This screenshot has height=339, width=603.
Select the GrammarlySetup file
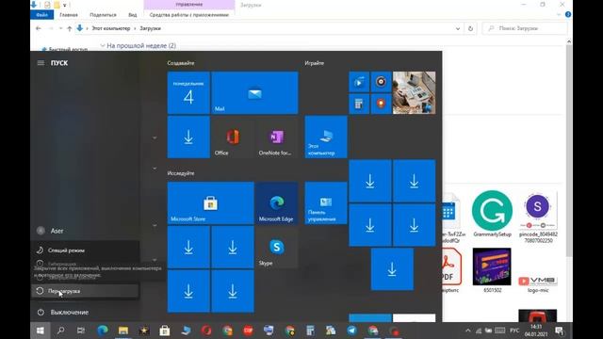492,214
